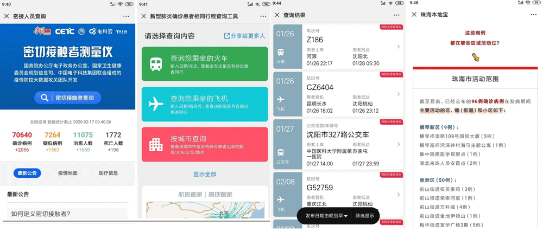
Task: Click the 沈阳市327路公交车 route title
Action: pyautogui.click(x=338, y=134)
